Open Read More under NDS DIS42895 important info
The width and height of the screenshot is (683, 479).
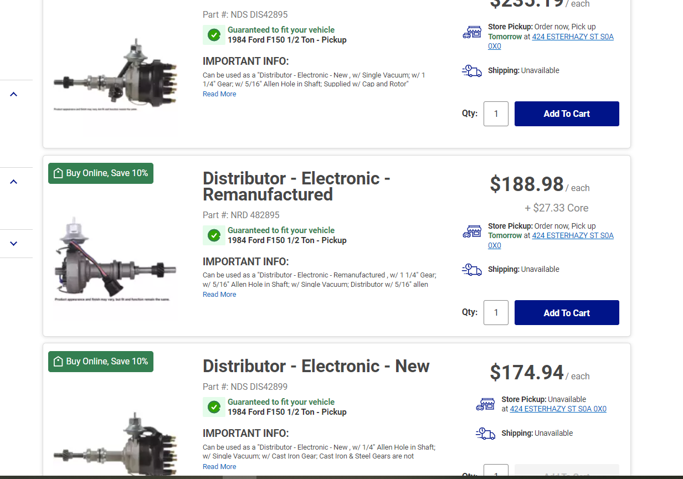coord(219,94)
